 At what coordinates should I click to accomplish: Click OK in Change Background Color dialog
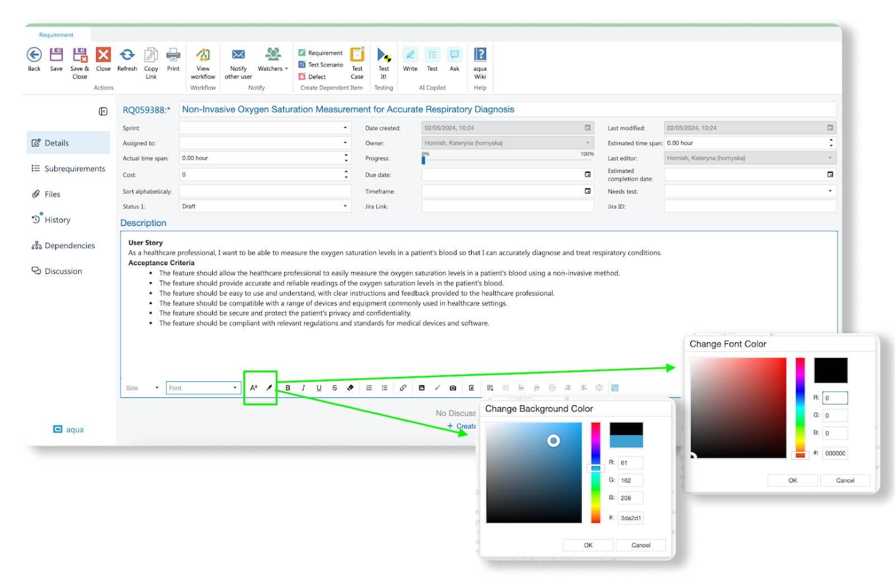588,545
